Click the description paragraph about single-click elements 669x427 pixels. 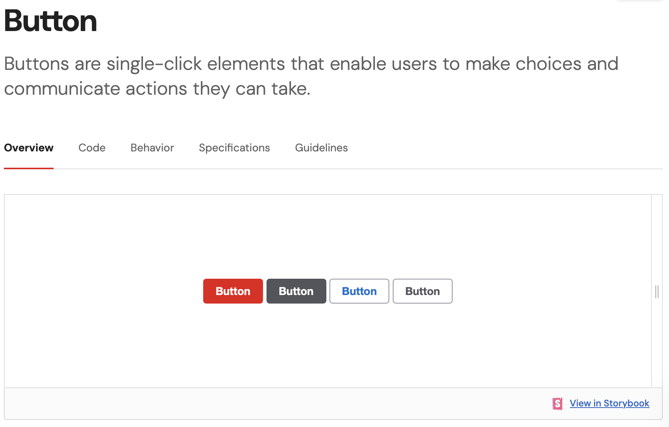point(311,64)
